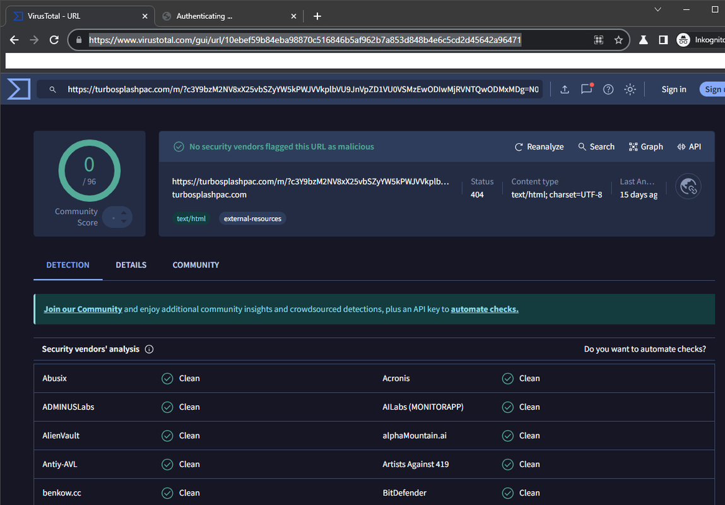Open the upload file icon
Image resolution: width=725 pixels, height=505 pixels.
(565, 89)
